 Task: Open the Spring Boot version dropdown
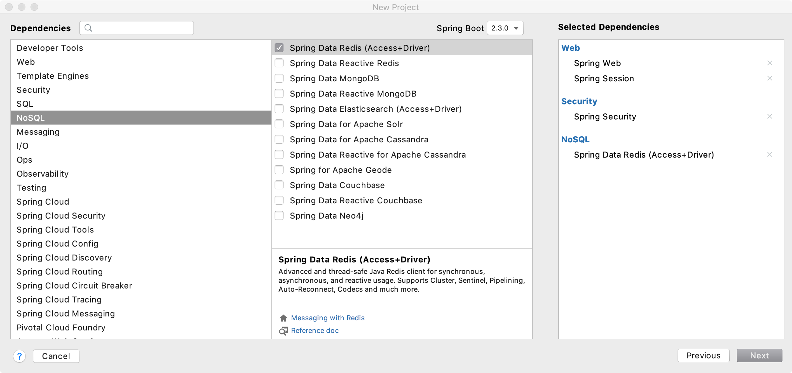(x=505, y=28)
